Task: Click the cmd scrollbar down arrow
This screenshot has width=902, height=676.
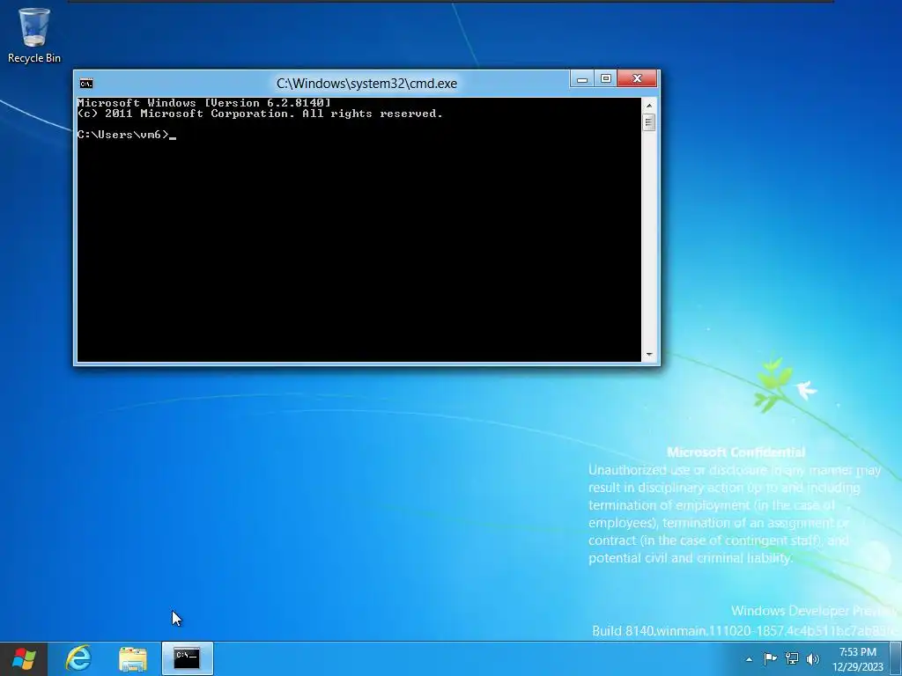Action: 649,355
